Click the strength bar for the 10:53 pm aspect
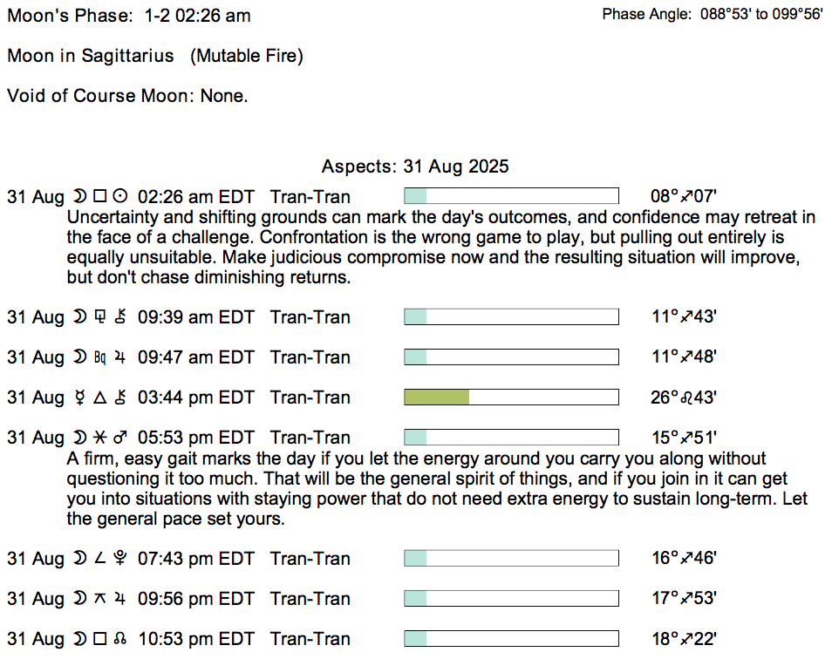The width and height of the screenshot is (832, 659). click(511, 639)
